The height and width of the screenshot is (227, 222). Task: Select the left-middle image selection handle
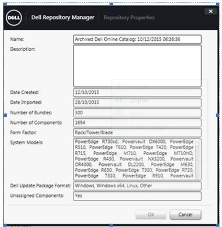[x=5, y=115]
